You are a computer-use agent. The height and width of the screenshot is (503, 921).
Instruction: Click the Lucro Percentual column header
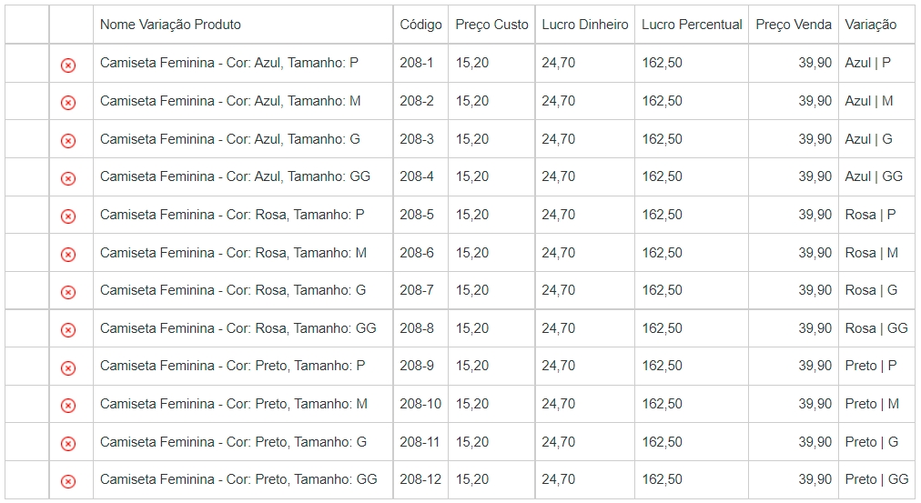coord(692,25)
